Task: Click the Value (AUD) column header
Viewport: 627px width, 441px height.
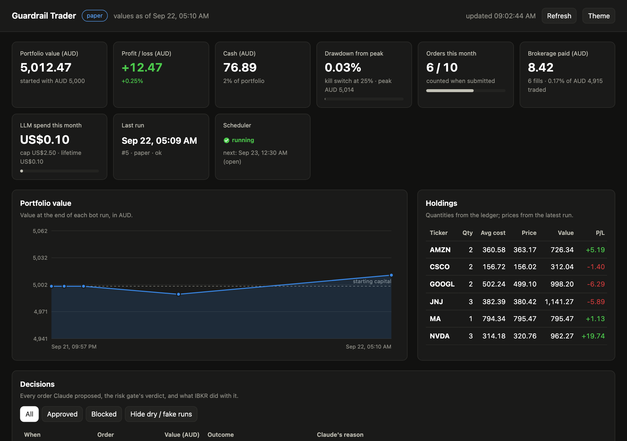Action: [182, 435]
